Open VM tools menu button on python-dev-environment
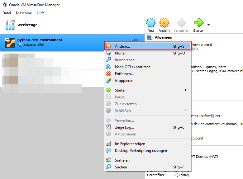This screenshot has height=179, width=243. click(x=134, y=40)
